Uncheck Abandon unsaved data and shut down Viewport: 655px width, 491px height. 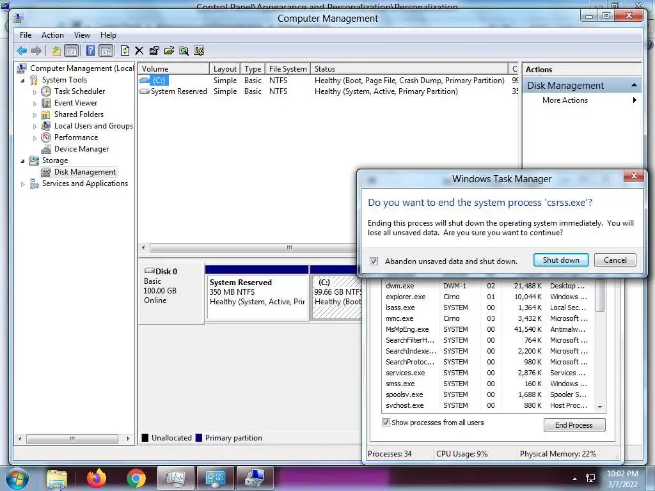pyautogui.click(x=374, y=261)
